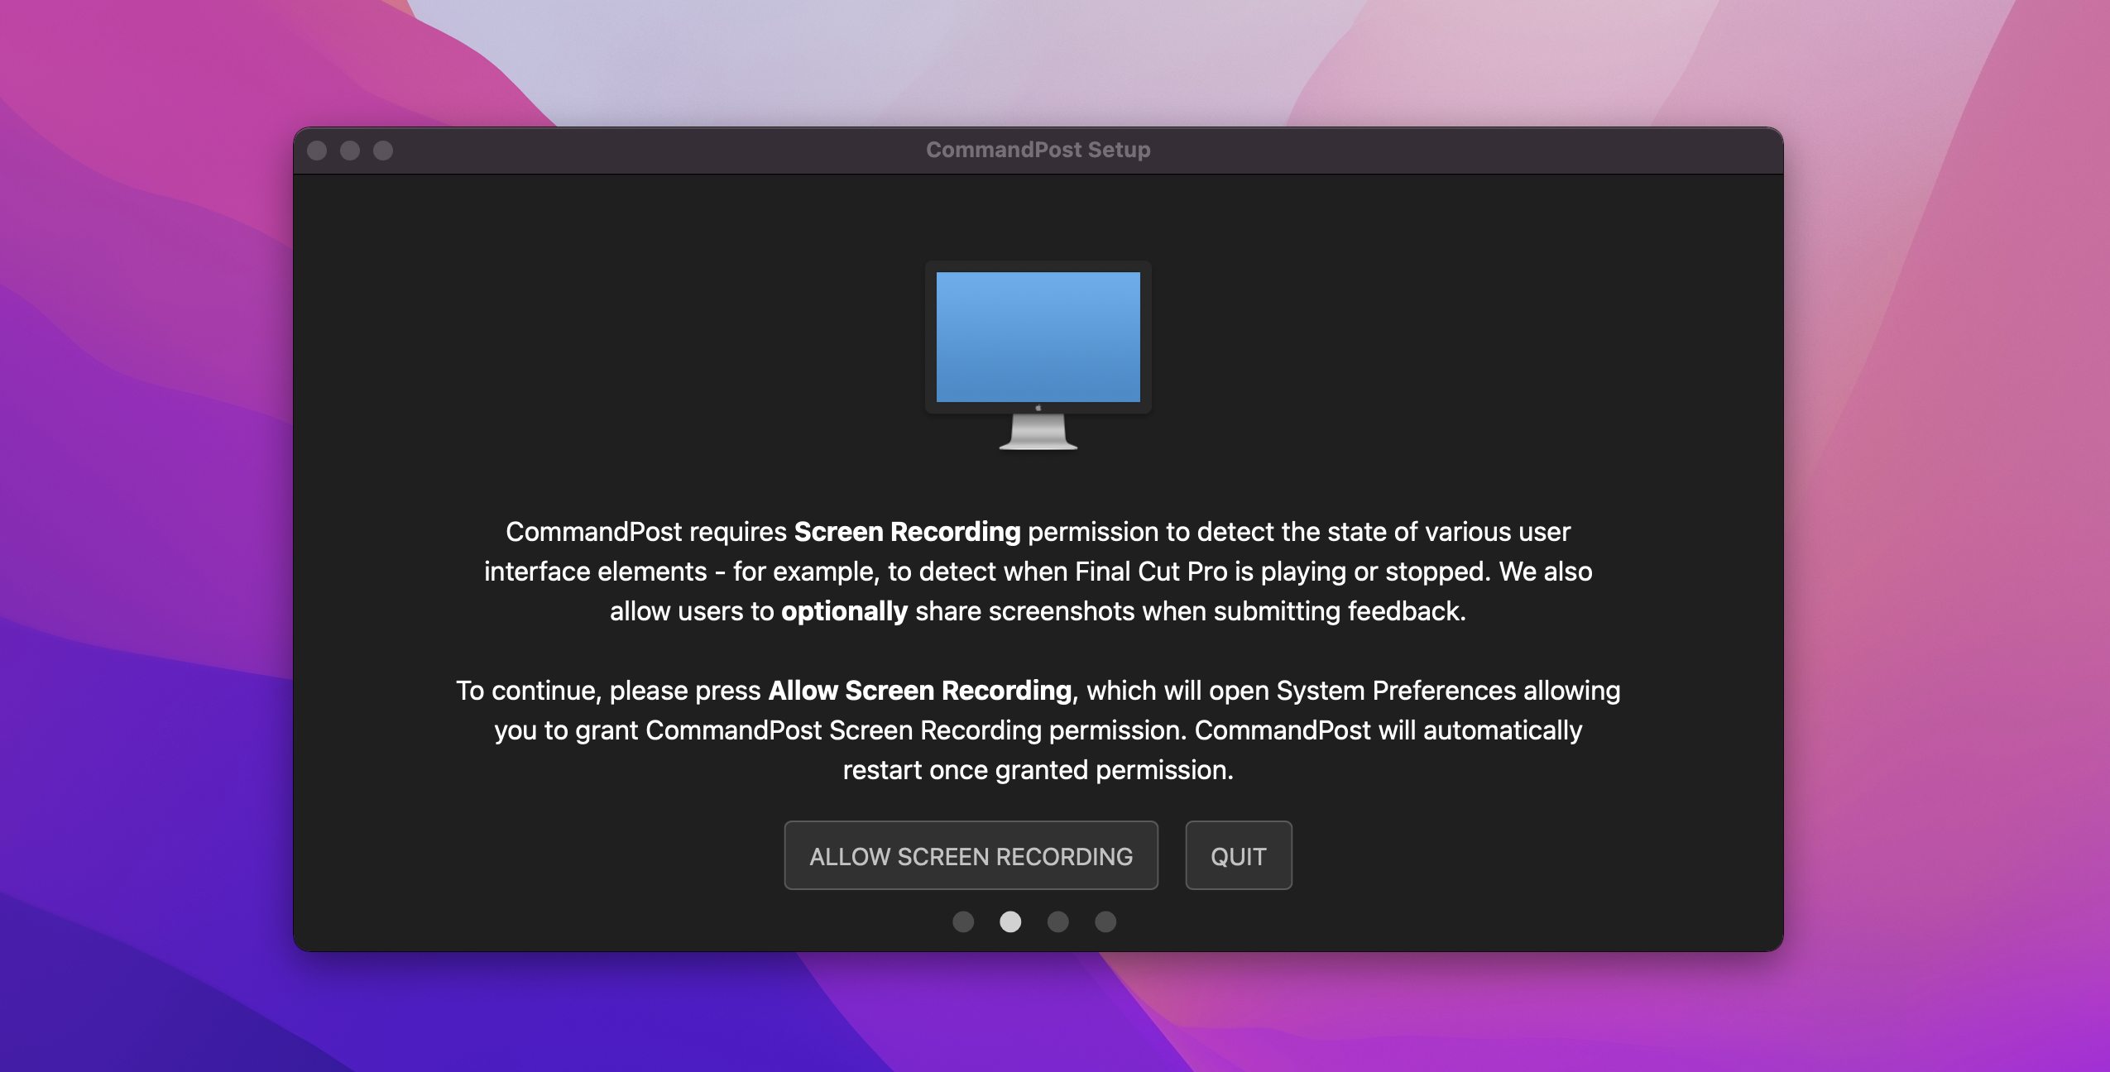Viewport: 2110px width, 1072px height.
Task: Select the fourth page indicator dot
Action: tap(1105, 921)
